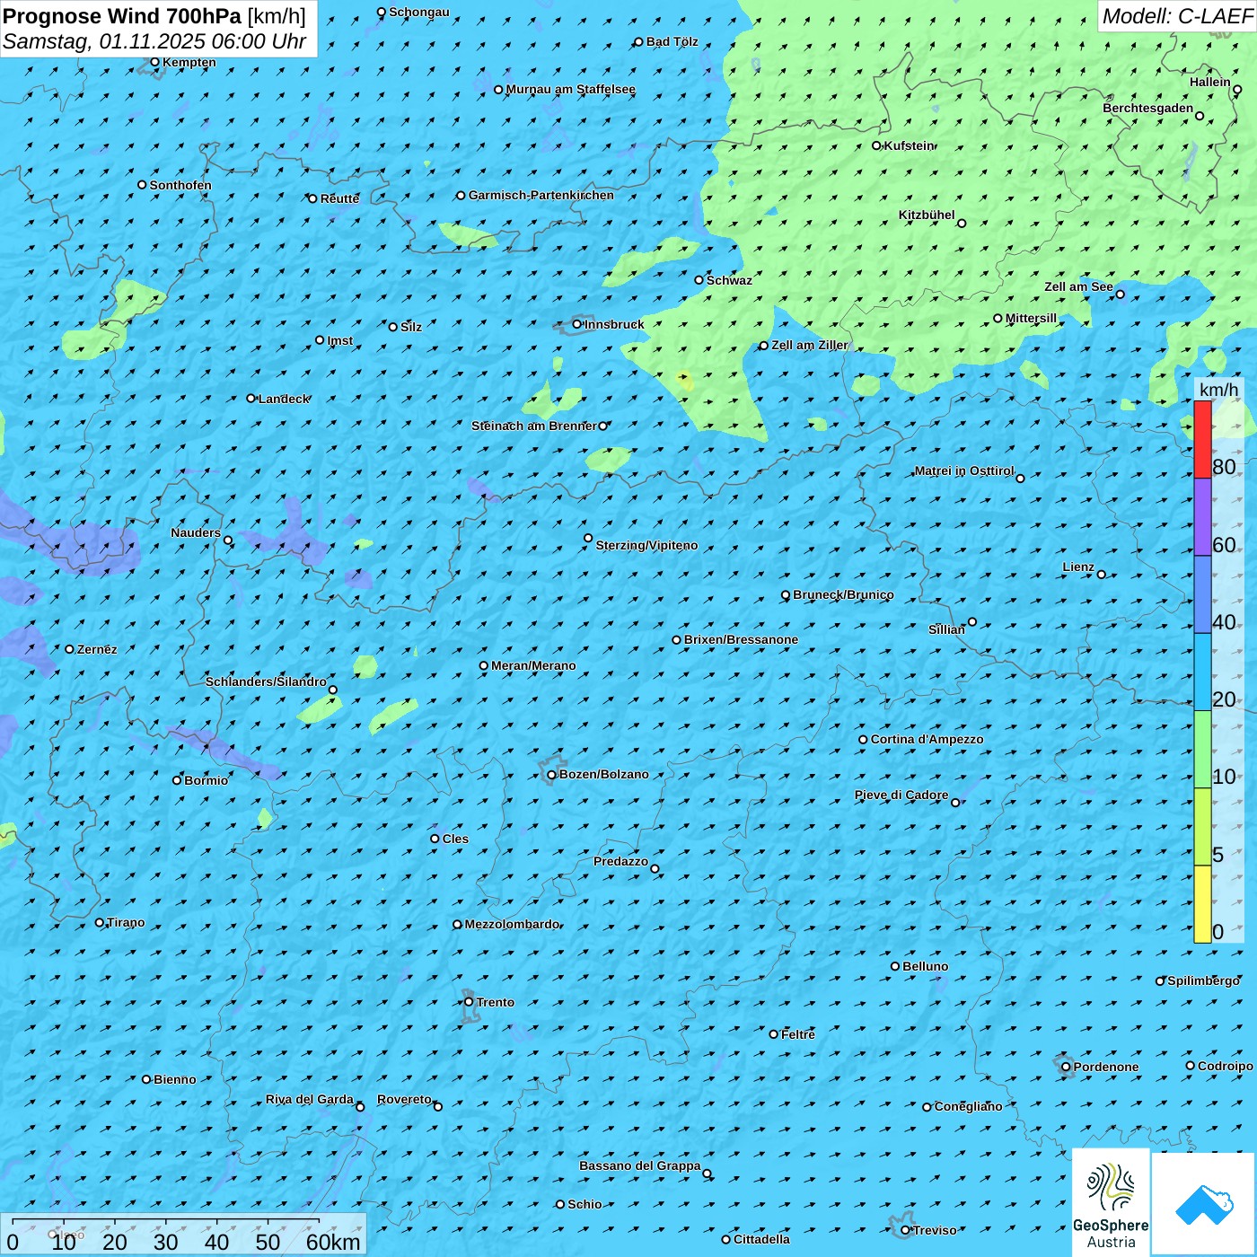Viewport: 1257px width, 1257px height.
Task: Click the Treviso city marker
Action: 905,1230
